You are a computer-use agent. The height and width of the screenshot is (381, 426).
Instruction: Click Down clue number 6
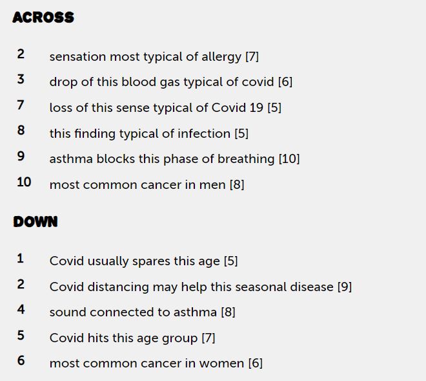coord(21,361)
